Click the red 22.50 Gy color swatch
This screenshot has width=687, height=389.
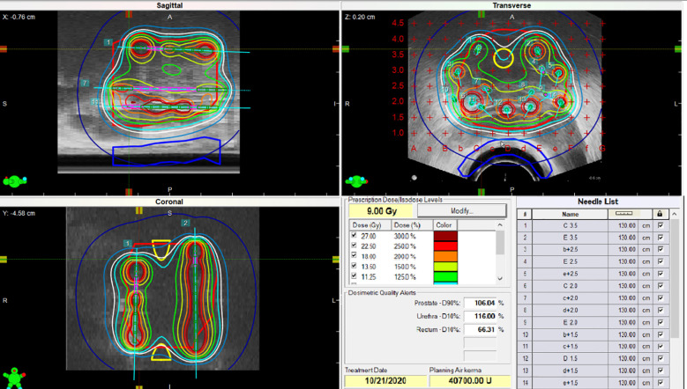(445, 246)
